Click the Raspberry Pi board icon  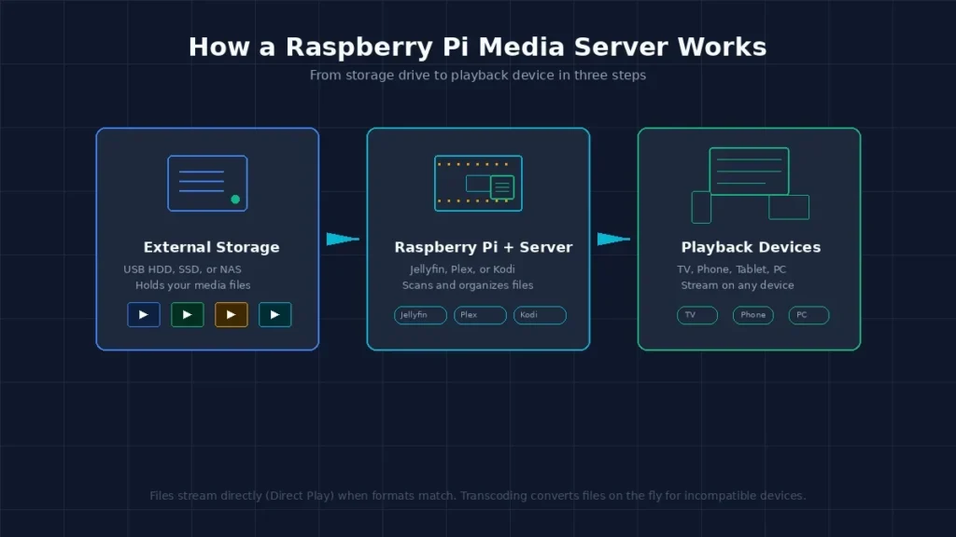[x=478, y=184]
